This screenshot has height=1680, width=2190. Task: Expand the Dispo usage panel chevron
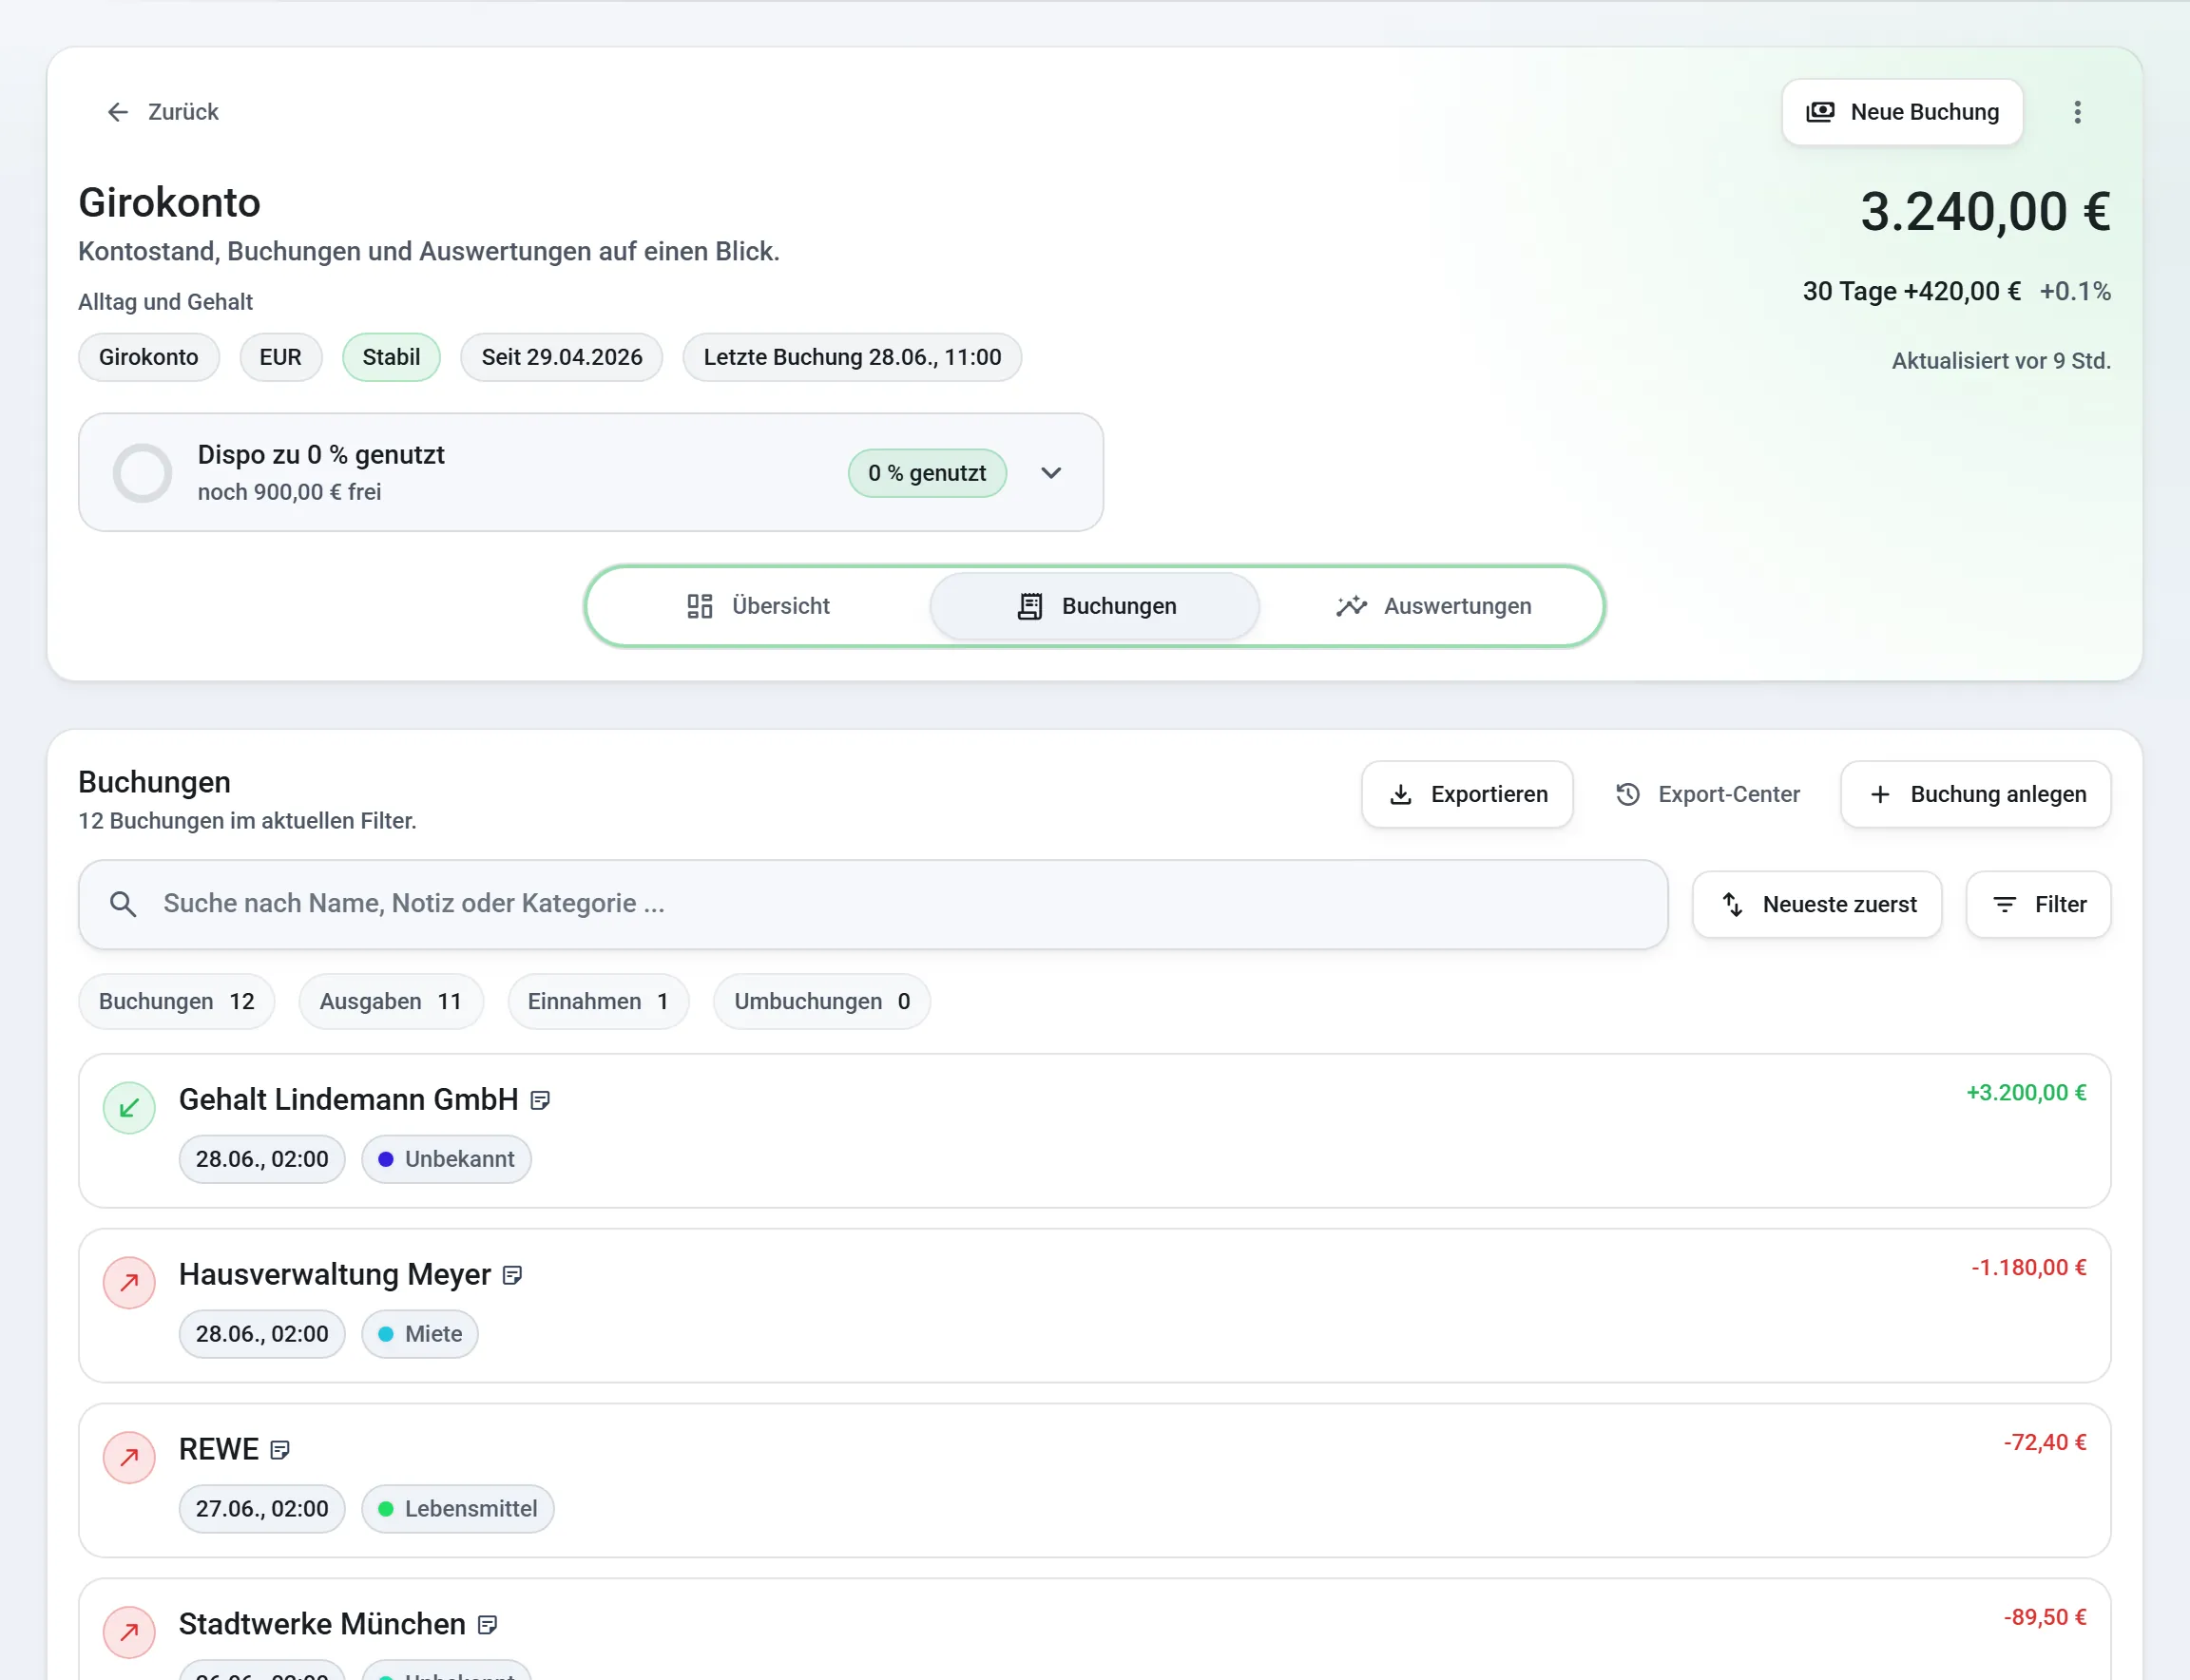pyautogui.click(x=1050, y=473)
